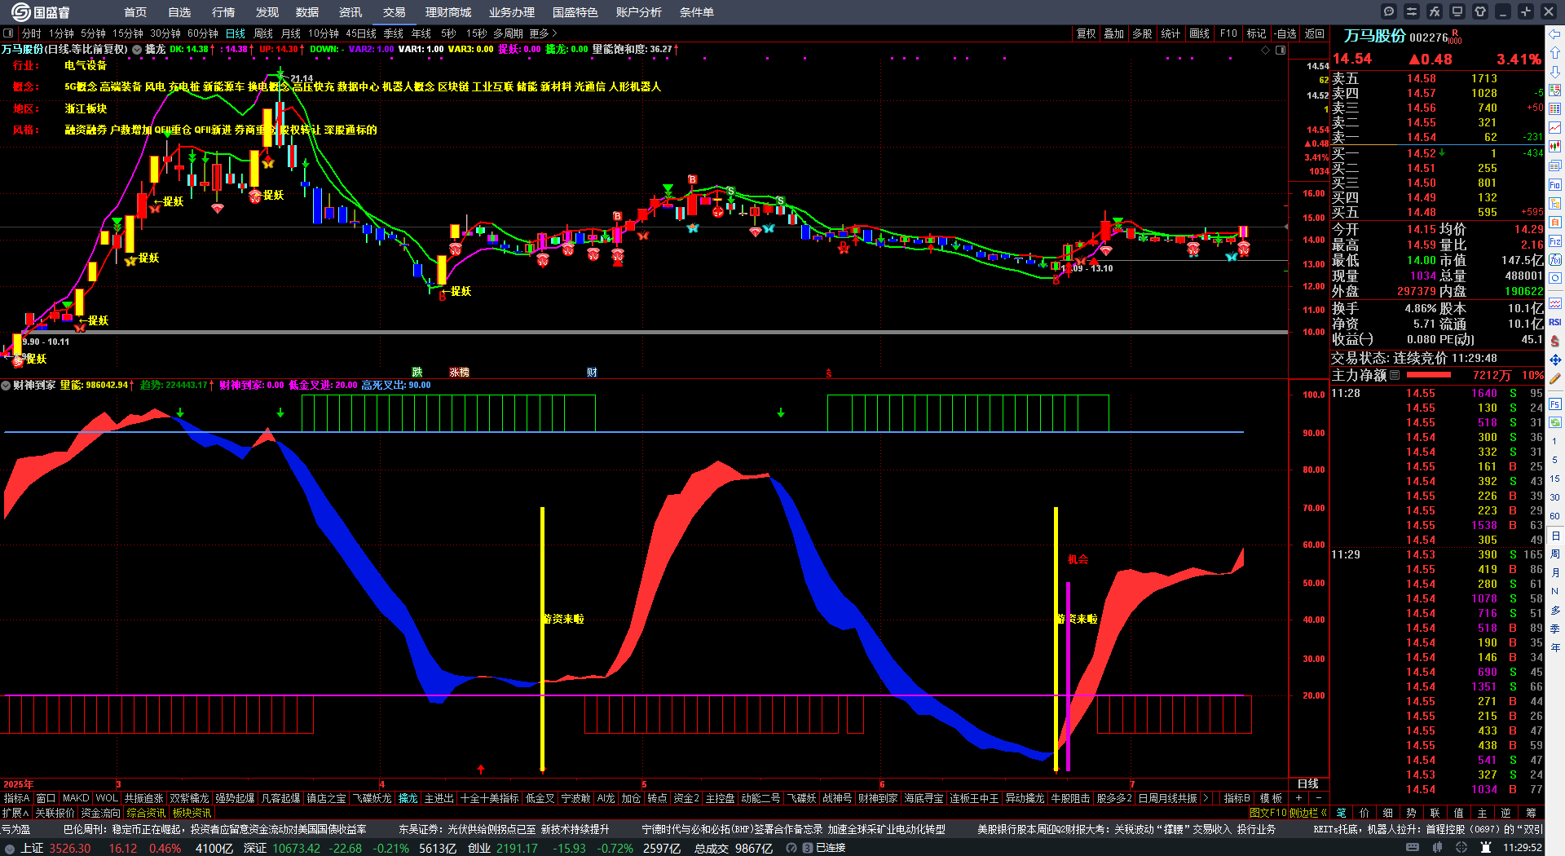Click the F12 trade sidebar icon
The width and height of the screenshot is (1565, 856).
click(1555, 241)
